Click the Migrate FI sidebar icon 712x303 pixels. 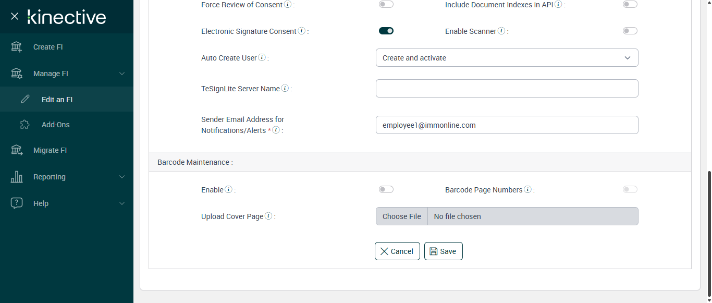17,150
